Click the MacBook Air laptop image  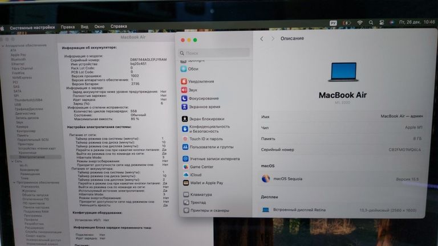[343, 72]
